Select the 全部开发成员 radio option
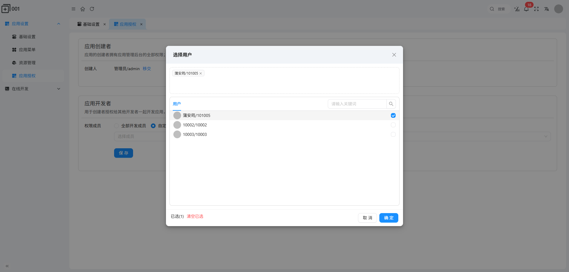 (116, 126)
